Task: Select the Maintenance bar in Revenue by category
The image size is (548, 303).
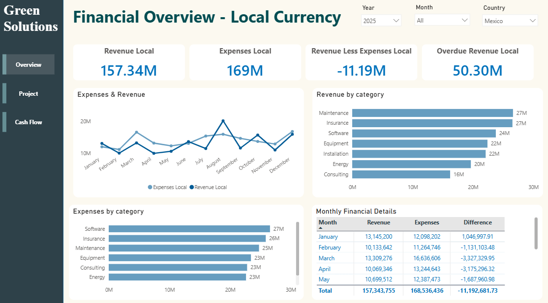Action: pyautogui.click(x=432, y=113)
